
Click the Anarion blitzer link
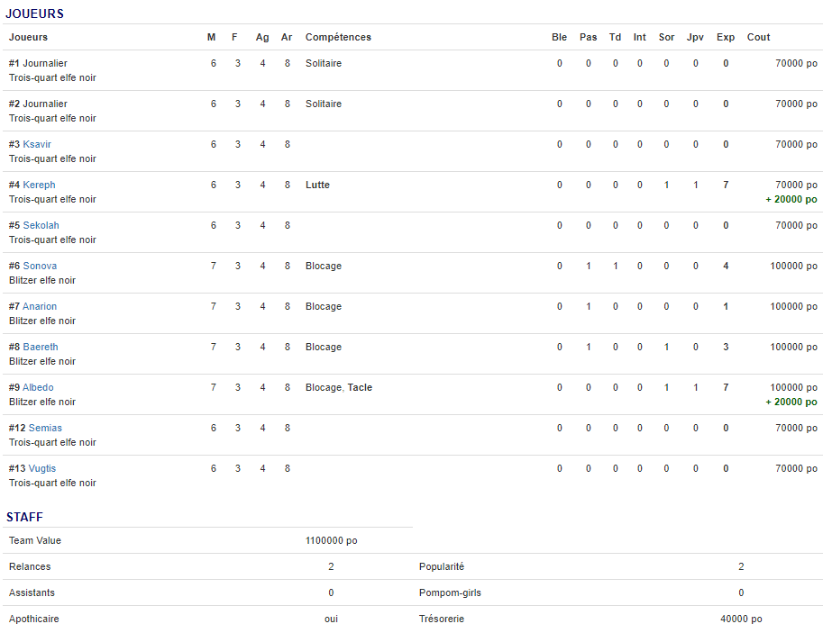[40, 306]
